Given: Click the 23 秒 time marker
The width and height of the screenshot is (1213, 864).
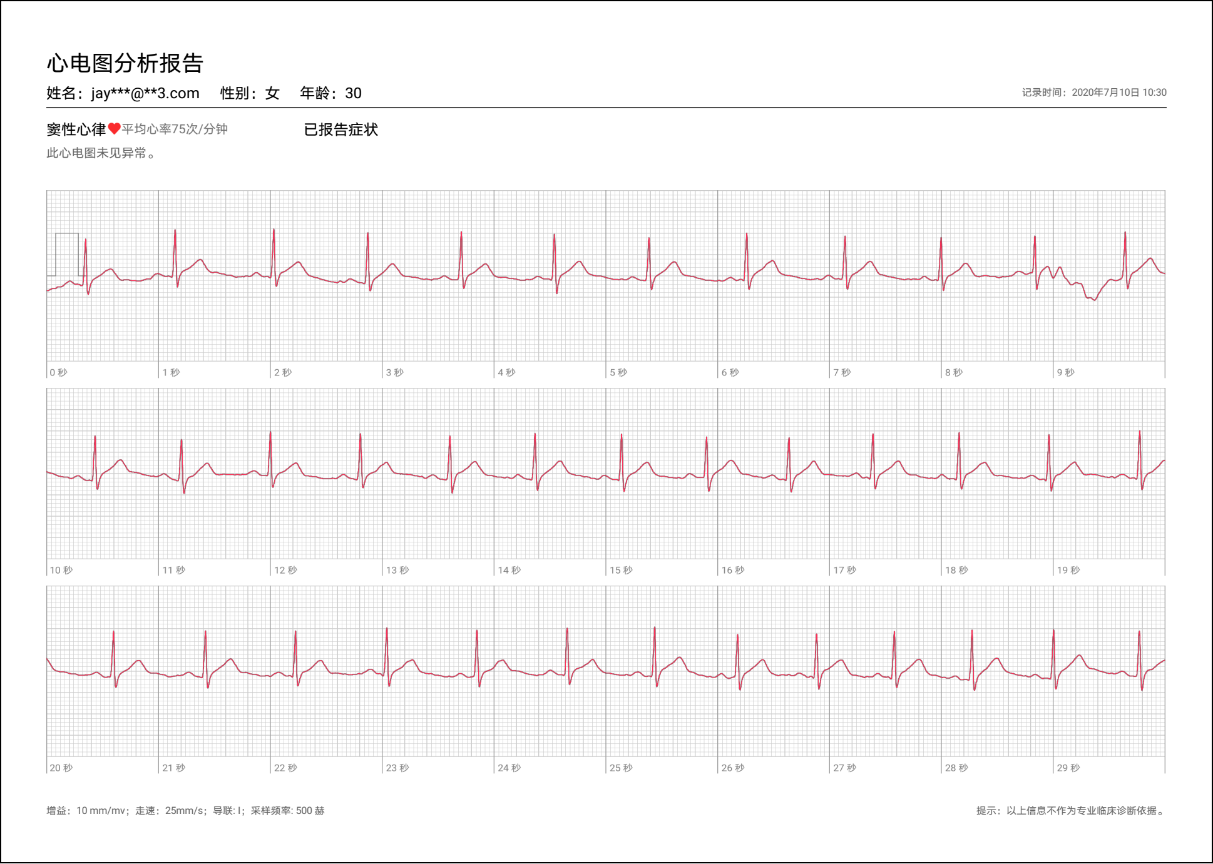Looking at the screenshot, I should click(x=397, y=768).
